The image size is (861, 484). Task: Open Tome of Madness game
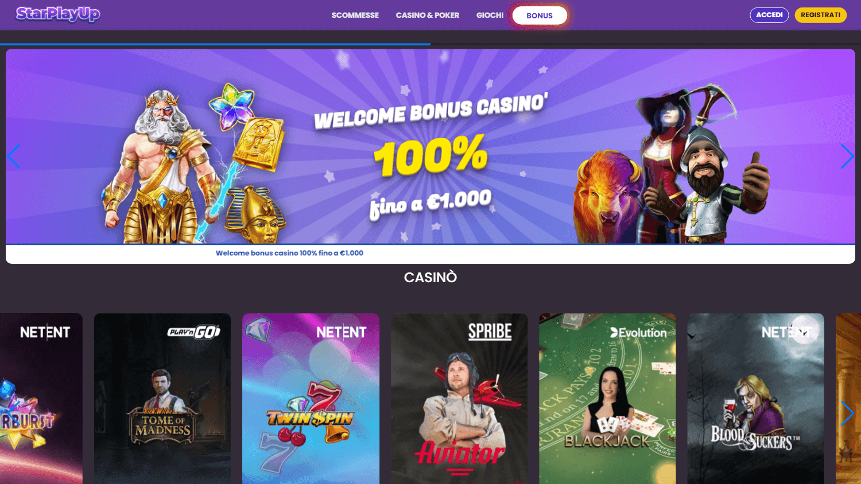[162, 399]
